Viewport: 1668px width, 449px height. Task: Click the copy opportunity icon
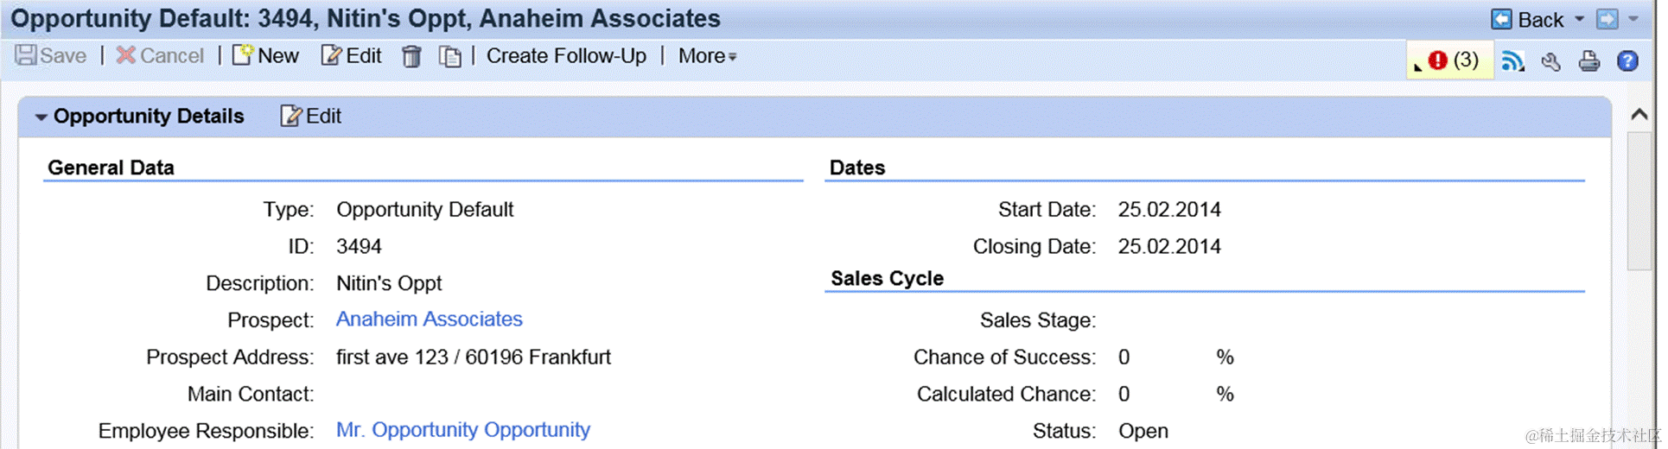449,57
